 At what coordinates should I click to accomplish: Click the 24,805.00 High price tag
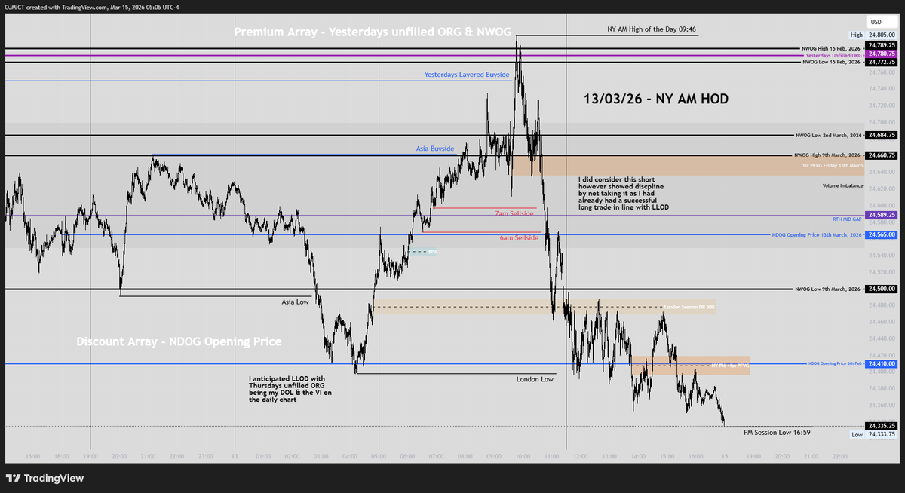point(881,35)
